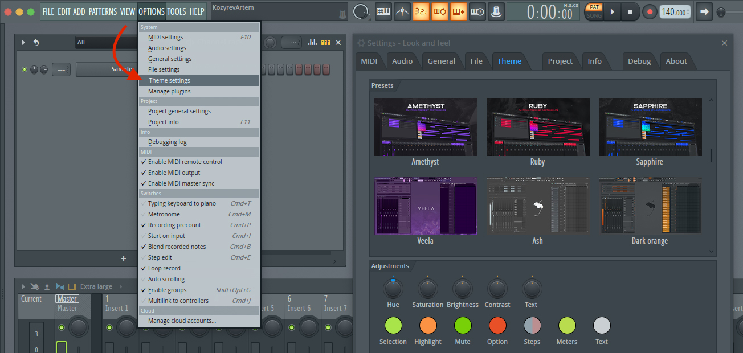Click the record button in the transport bar
Viewport: 743px width, 353px height.
pyautogui.click(x=649, y=11)
